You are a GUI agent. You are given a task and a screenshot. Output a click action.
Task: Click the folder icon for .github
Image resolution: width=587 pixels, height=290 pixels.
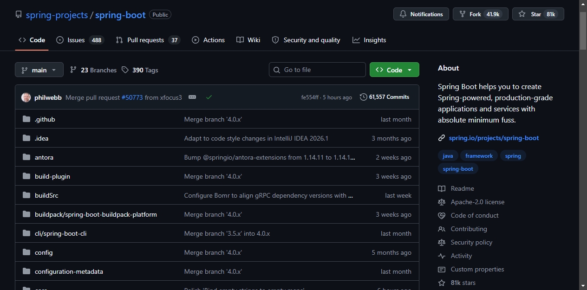tap(26, 119)
